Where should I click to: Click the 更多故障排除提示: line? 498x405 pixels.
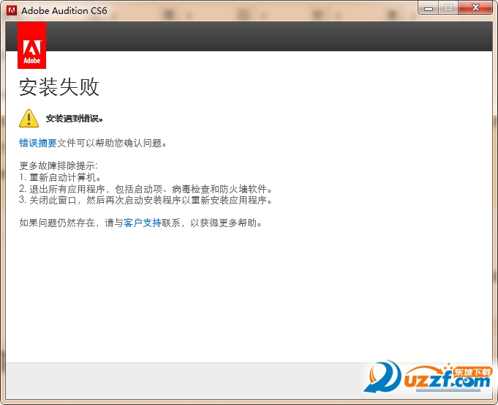click(59, 166)
